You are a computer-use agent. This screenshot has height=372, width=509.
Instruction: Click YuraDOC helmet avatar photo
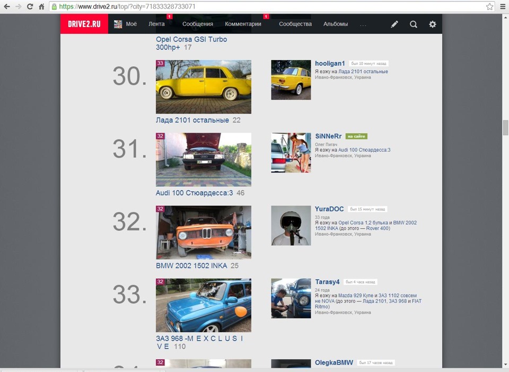291,226
